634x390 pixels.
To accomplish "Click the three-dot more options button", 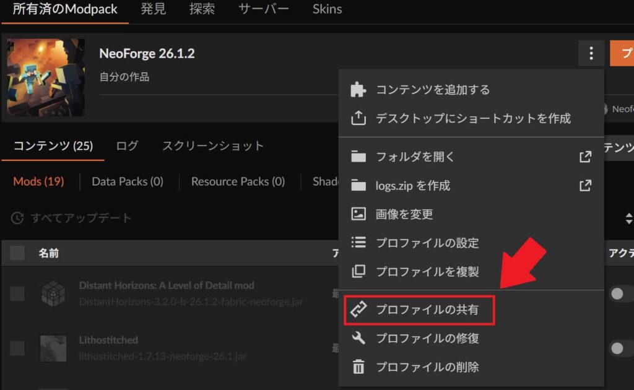I will 591,53.
